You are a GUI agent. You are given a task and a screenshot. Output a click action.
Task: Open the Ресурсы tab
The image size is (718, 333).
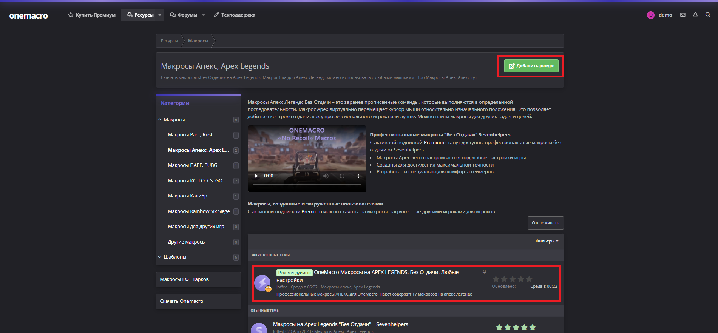[x=140, y=15]
